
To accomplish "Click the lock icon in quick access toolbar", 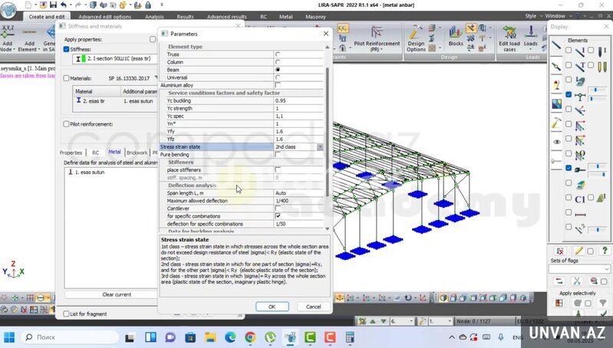I will [148, 5].
